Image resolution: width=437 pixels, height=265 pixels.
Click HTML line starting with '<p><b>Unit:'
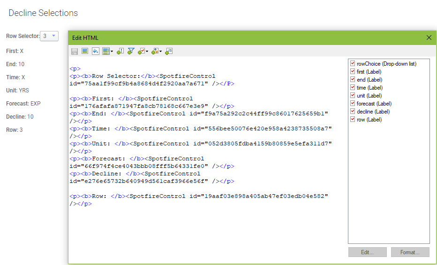pyautogui.click(x=201, y=144)
